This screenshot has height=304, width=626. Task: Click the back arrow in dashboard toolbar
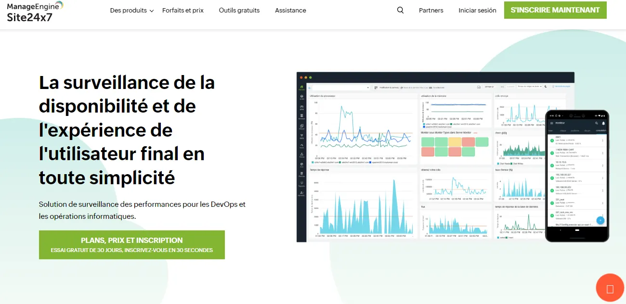(310, 88)
